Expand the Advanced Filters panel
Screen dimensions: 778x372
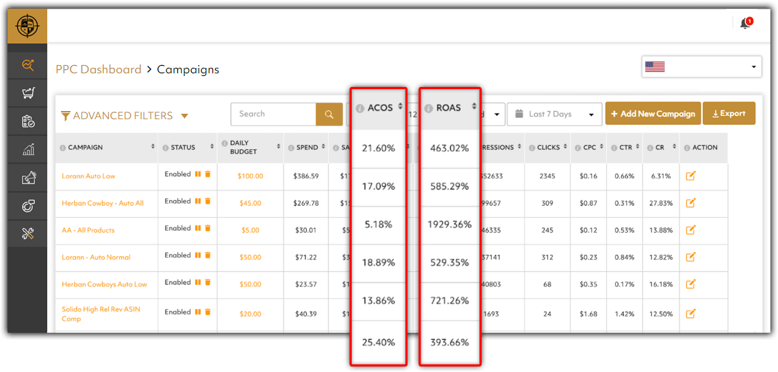125,116
